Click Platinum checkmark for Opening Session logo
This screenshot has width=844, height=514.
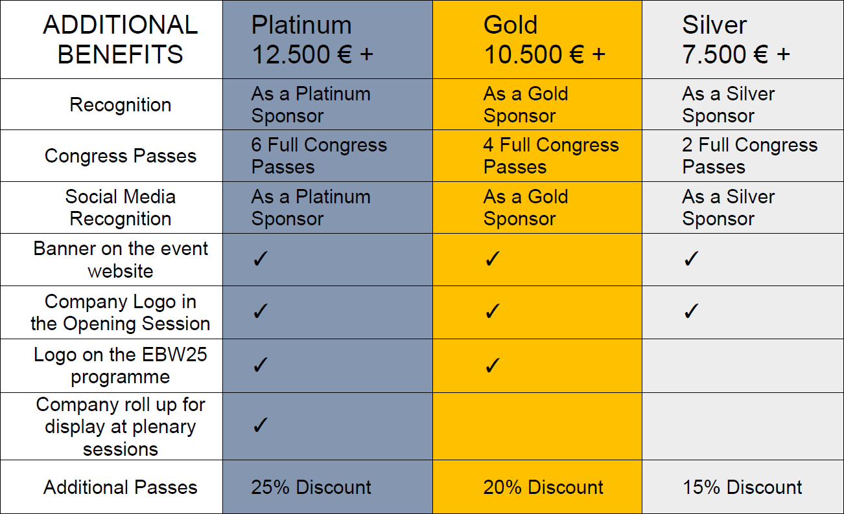coord(260,312)
